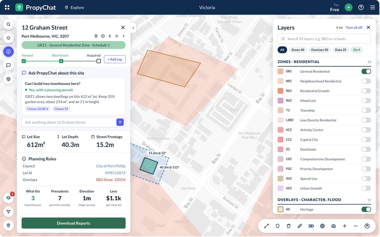Disable the General Residential layer
Viewport: 380px width, 237px height.
(x=366, y=71)
